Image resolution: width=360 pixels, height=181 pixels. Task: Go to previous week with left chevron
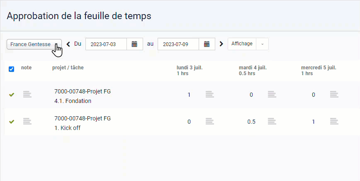coord(68,44)
